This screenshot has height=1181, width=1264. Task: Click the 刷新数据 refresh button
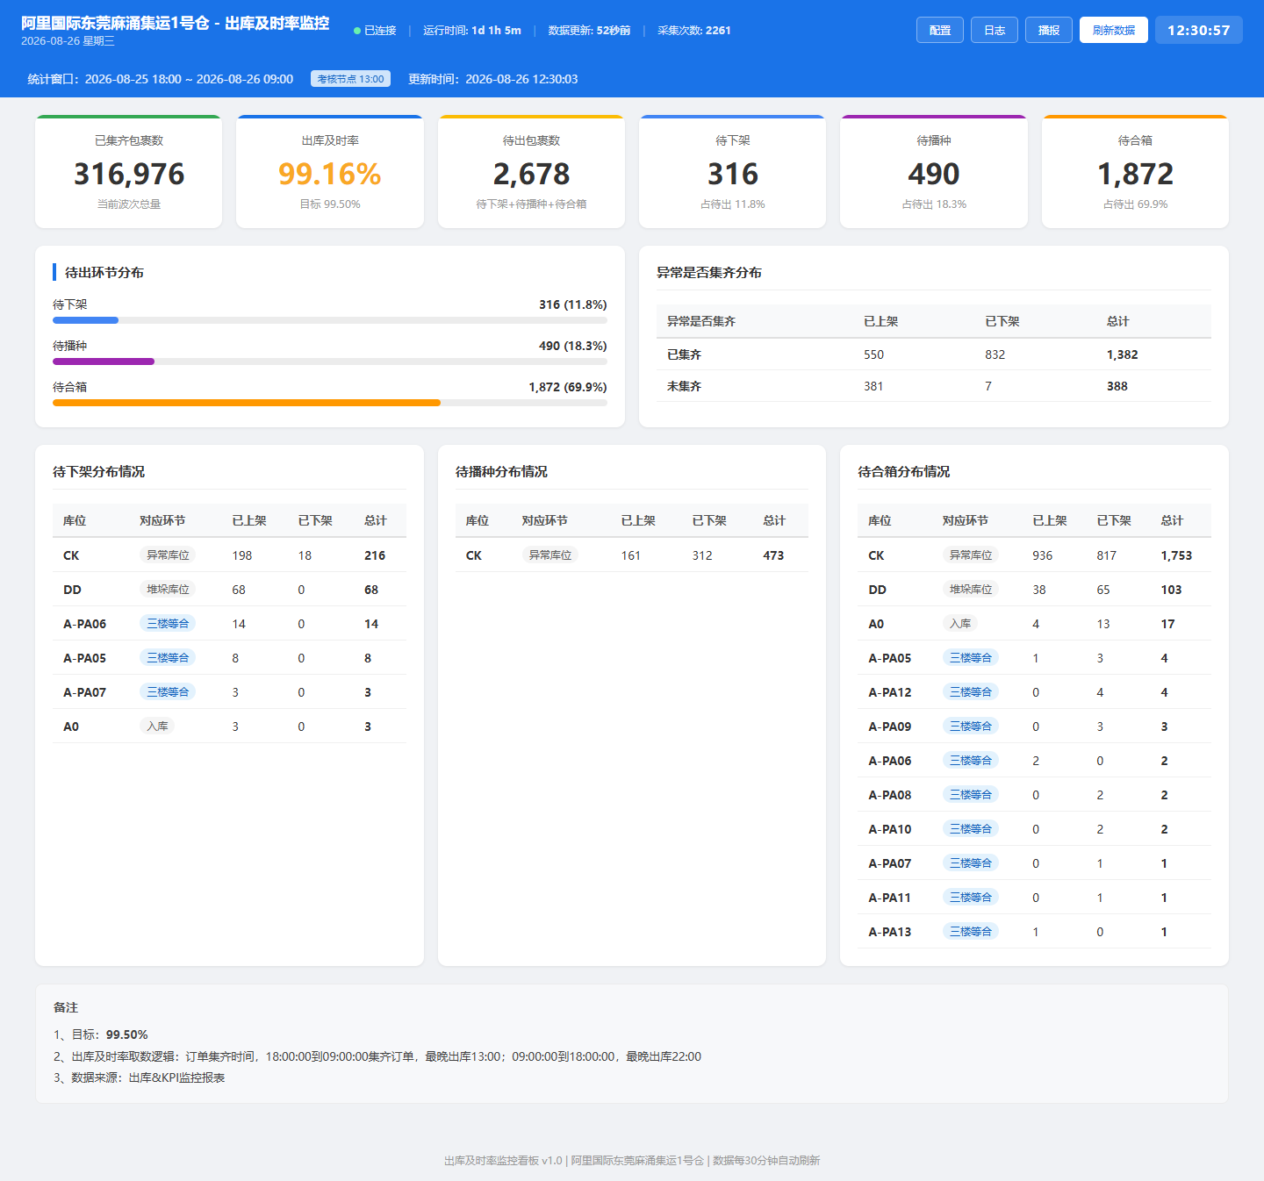pos(1114,30)
